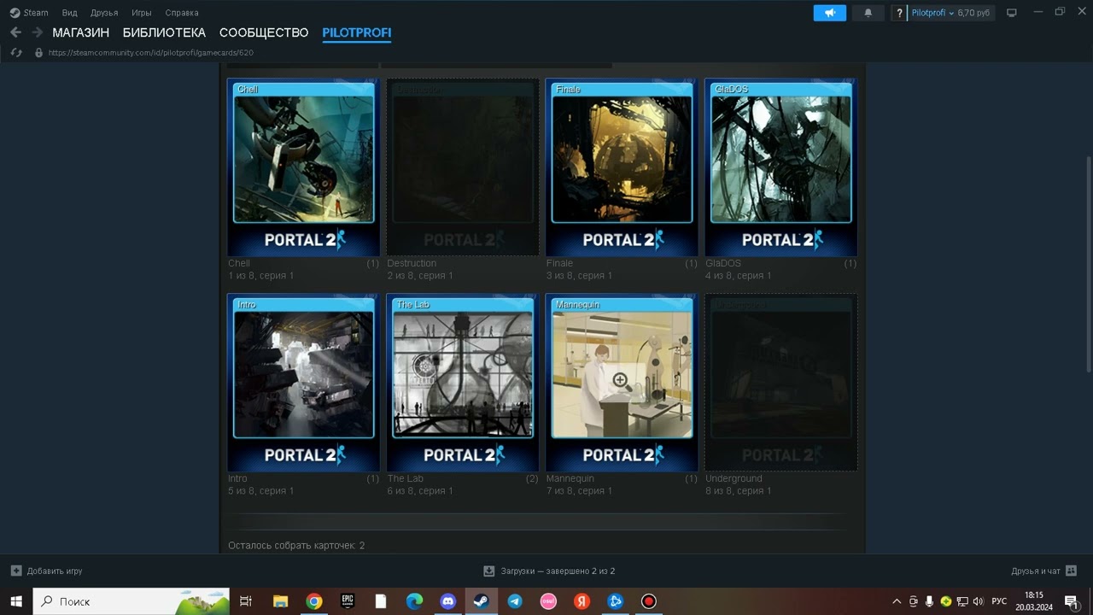Open the Finale trading card
The height and width of the screenshot is (615, 1093).
coord(622,167)
